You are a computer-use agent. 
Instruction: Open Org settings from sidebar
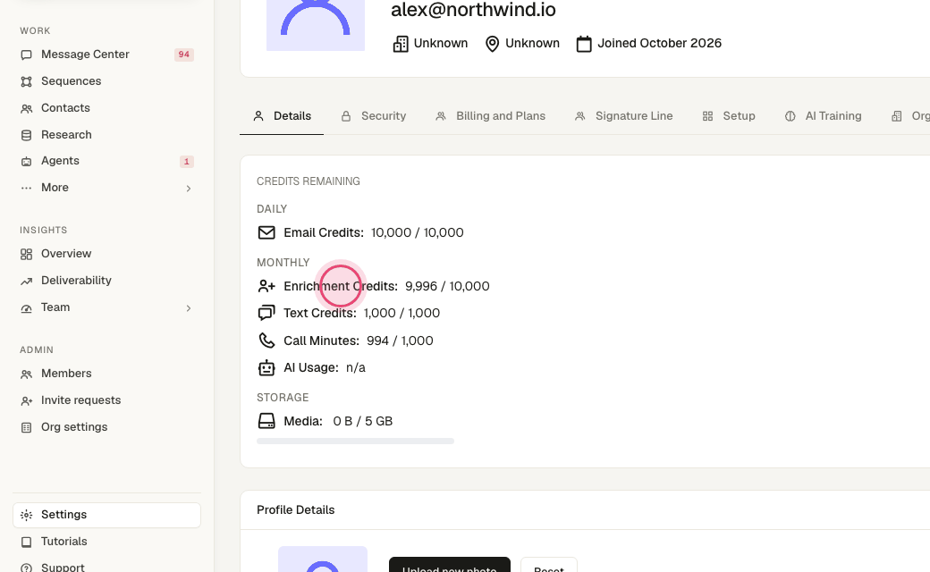click(x=106, y=427)
